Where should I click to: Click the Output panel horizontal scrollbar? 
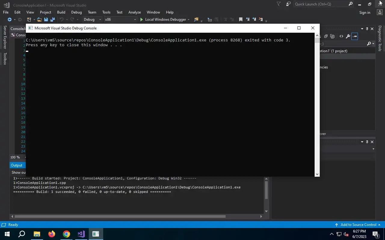tap(120, 216)
